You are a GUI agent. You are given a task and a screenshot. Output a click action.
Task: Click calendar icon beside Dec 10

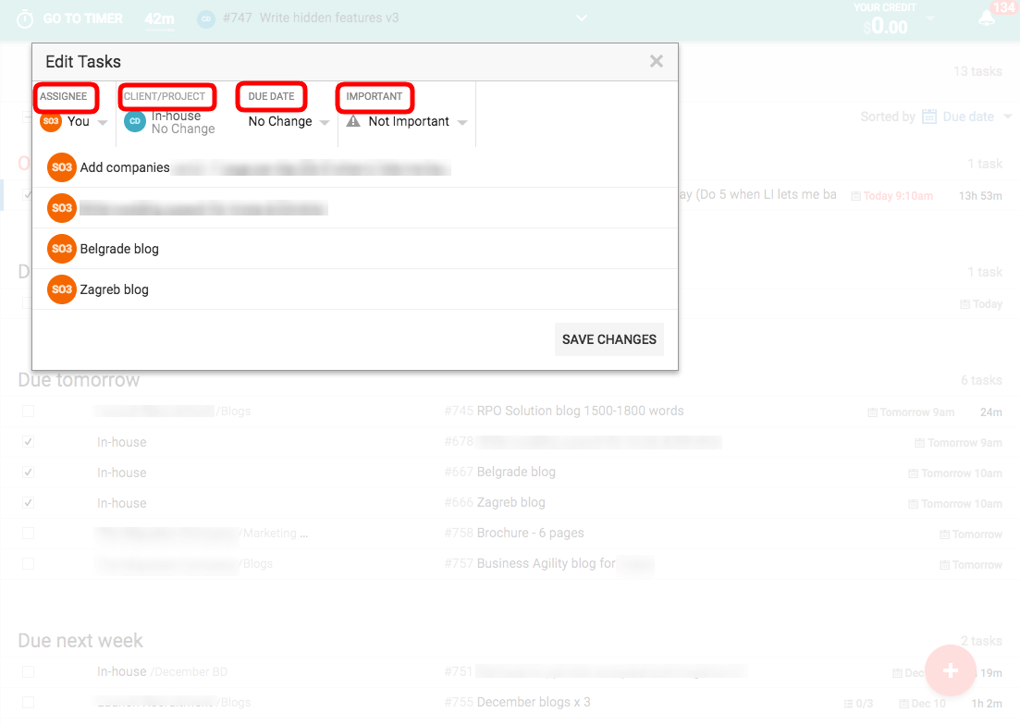903,704
